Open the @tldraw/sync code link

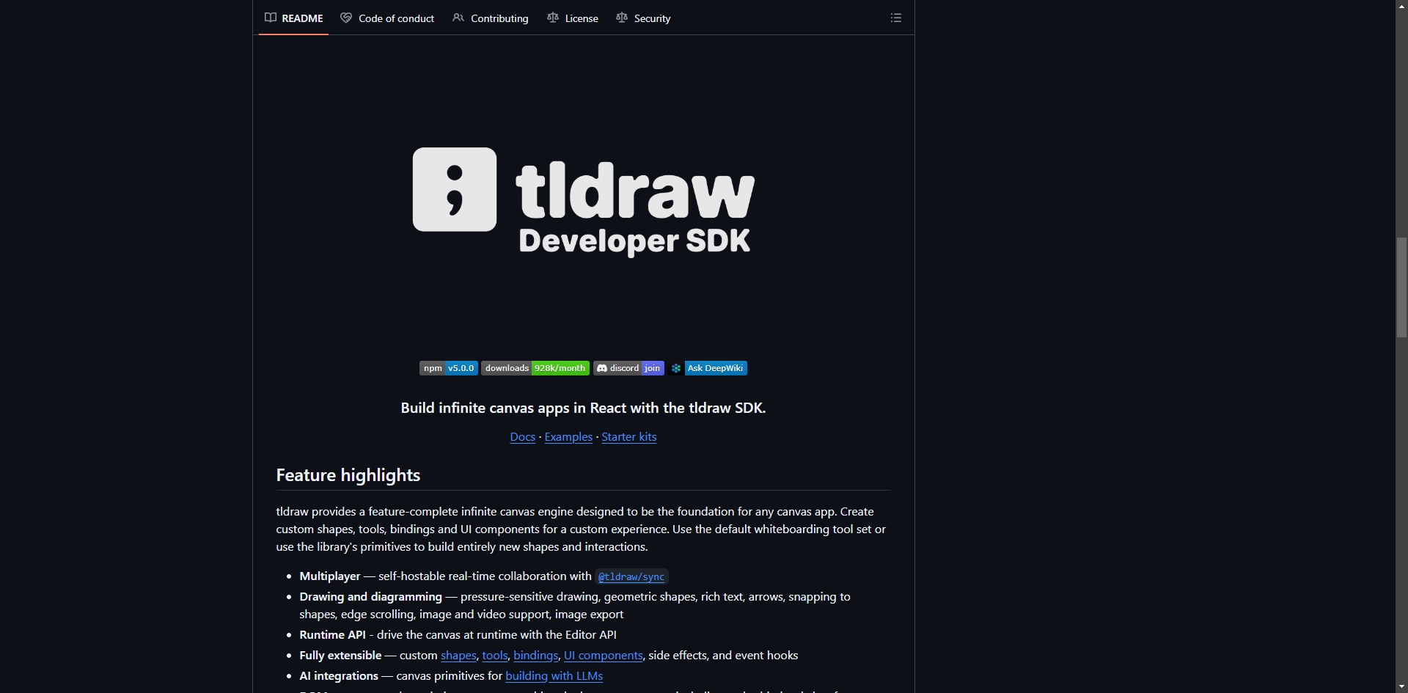pyautogui.click(x=631, y=577)
